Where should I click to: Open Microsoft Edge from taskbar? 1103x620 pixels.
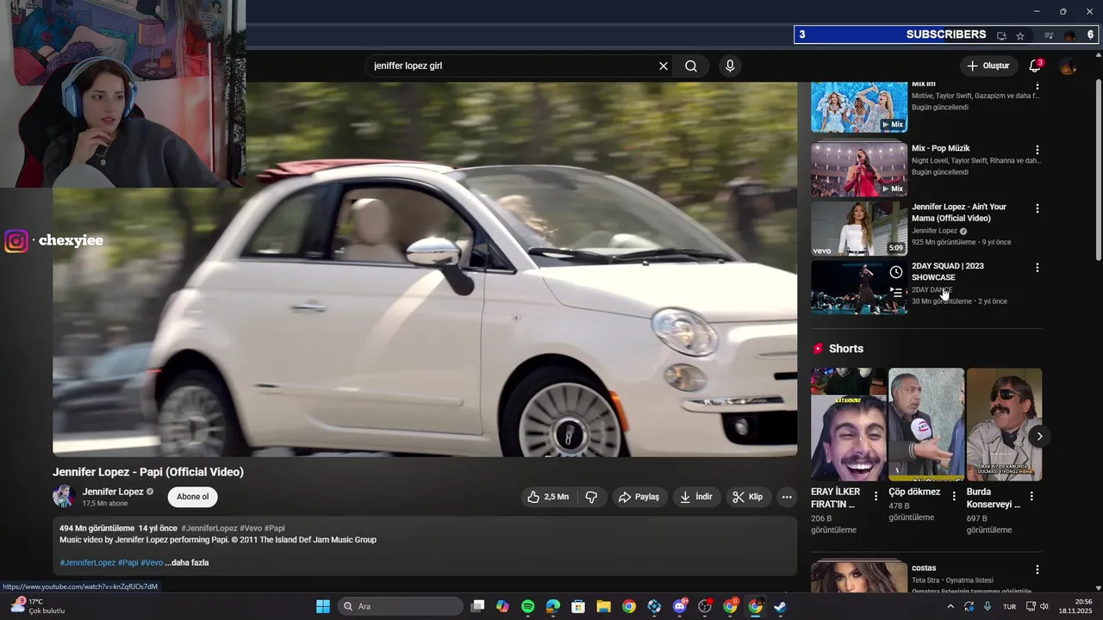click(x=553, y=606)
